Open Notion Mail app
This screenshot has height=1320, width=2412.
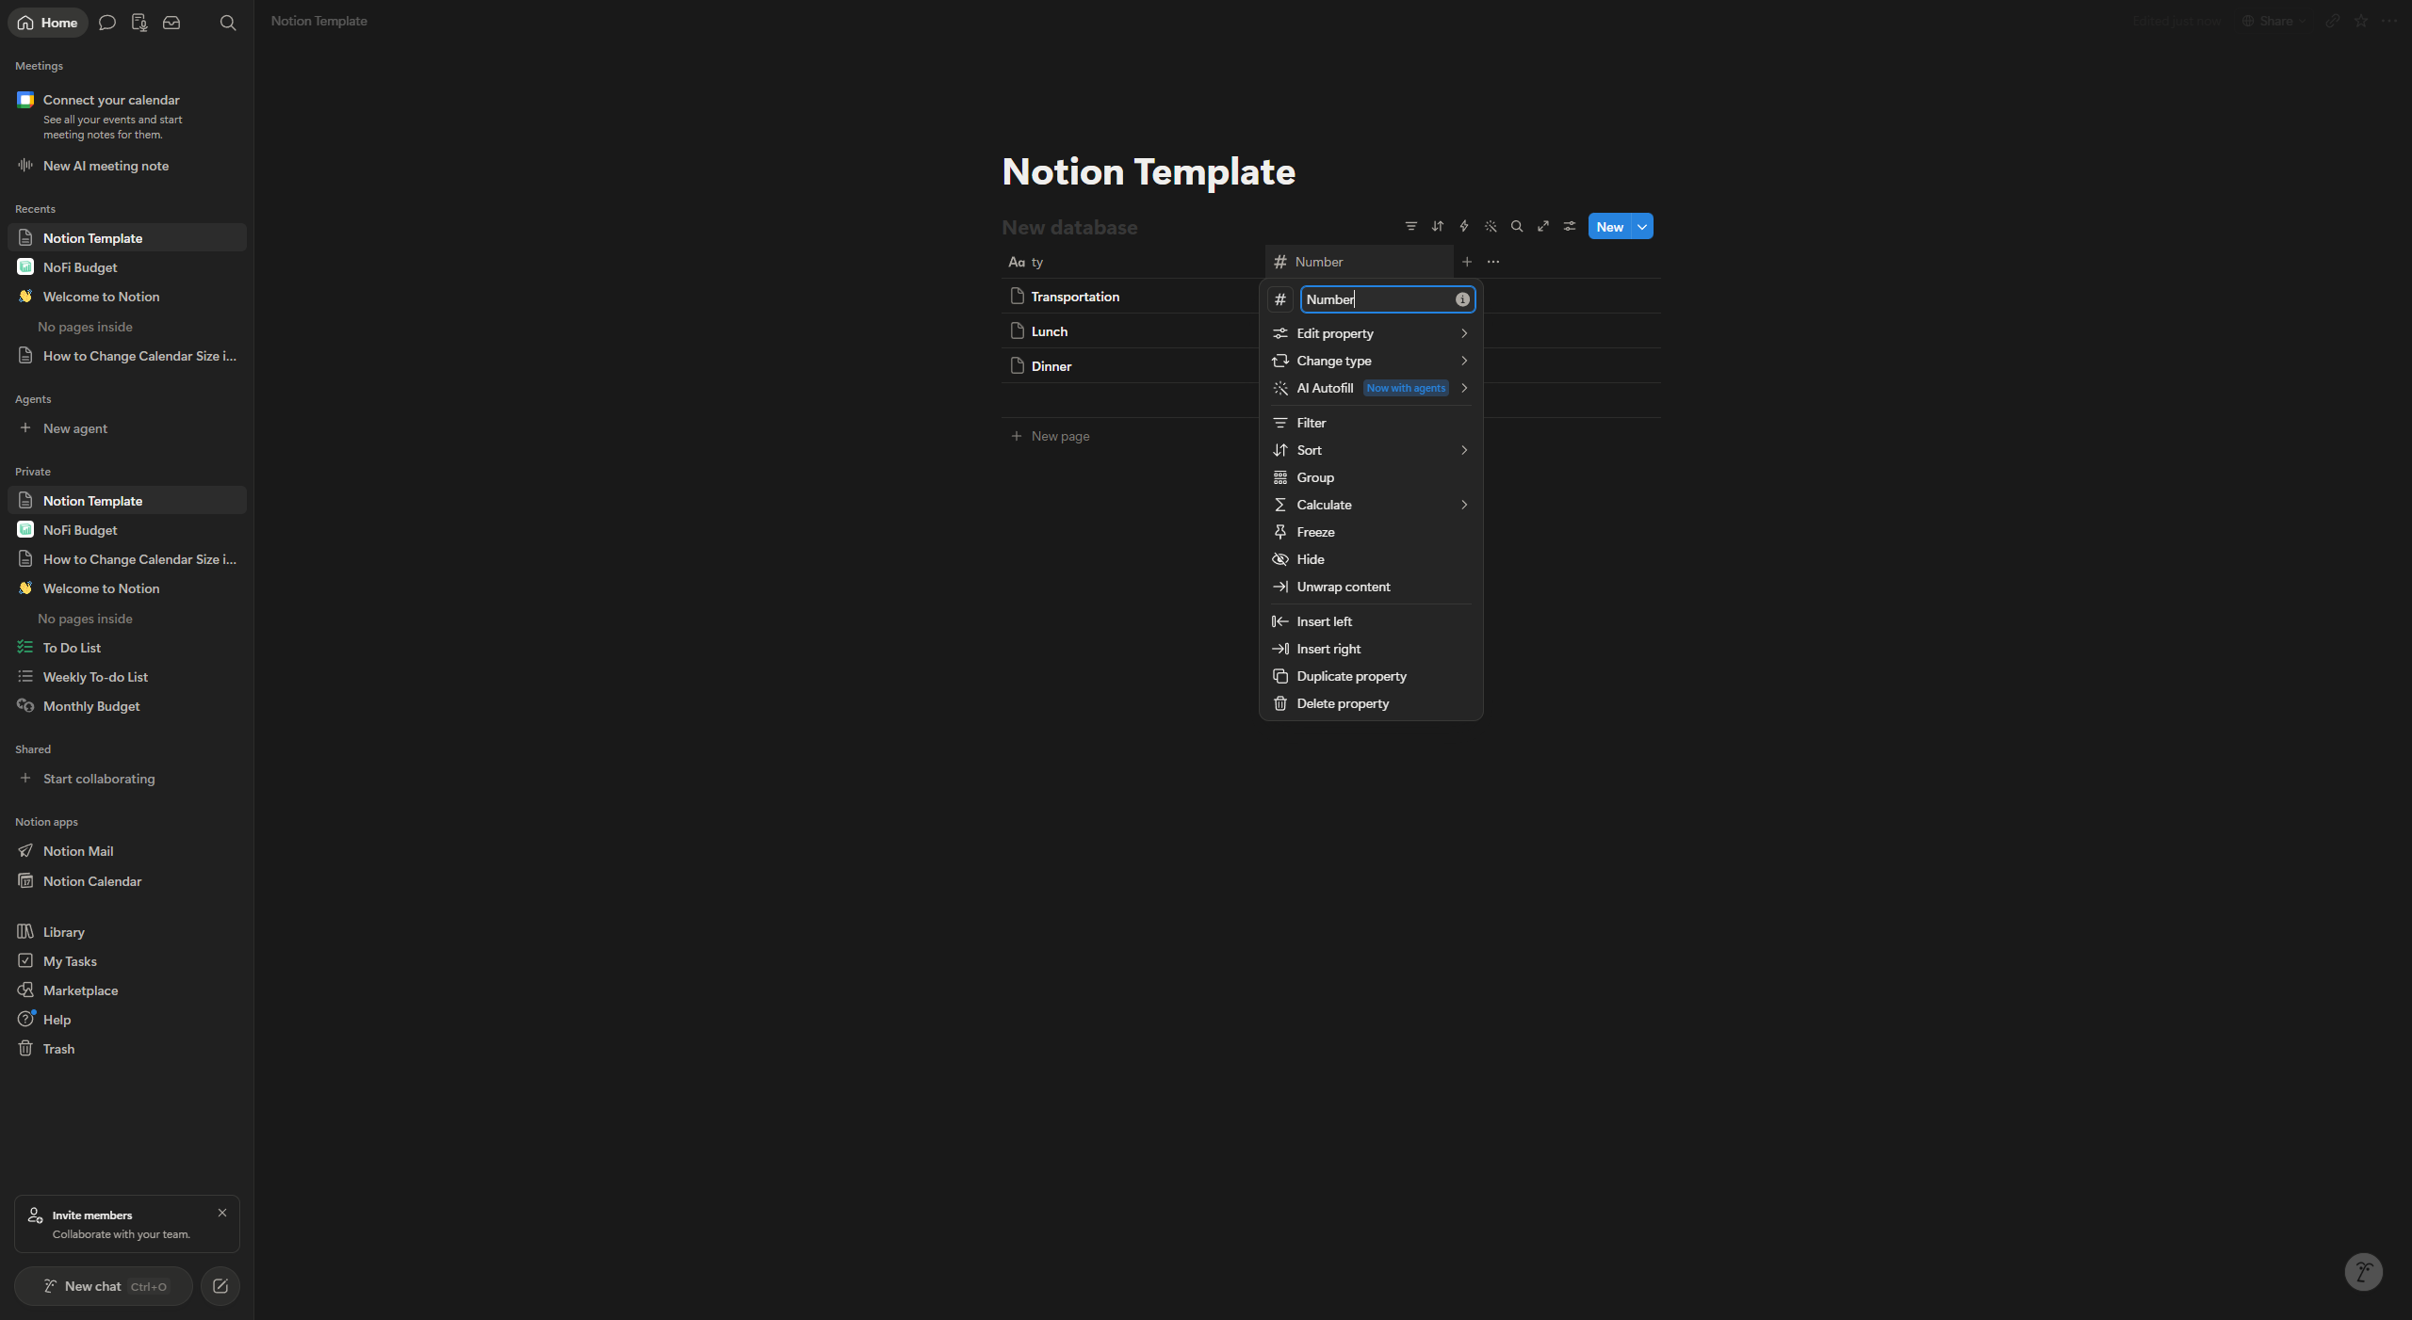coord(127,851)
